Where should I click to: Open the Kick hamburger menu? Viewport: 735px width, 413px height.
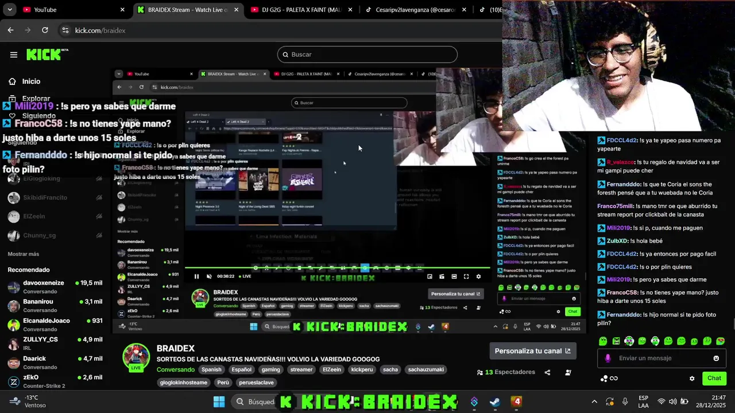coord(14,54)
